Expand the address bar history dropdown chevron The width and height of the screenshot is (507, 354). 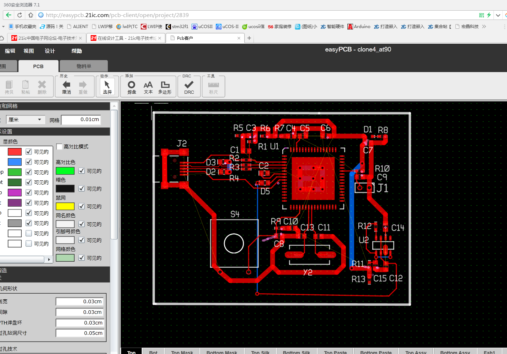[x=498, y=15]
